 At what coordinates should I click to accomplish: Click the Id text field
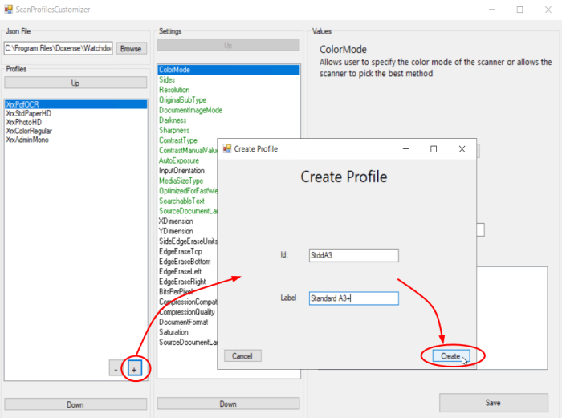point(353,255)
